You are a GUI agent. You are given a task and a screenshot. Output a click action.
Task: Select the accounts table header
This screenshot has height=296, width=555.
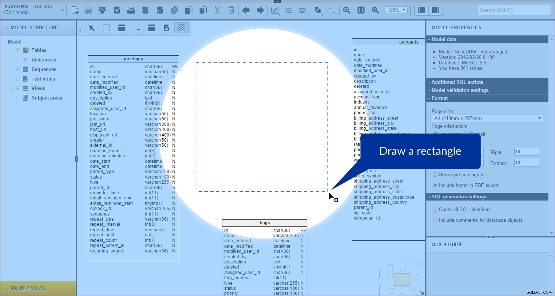pyautogui.click(x=389, y=42)
